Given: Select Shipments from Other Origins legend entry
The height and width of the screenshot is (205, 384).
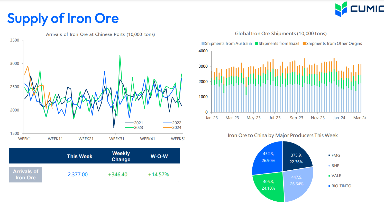Looking at the screenshot, I should [332, 44].
